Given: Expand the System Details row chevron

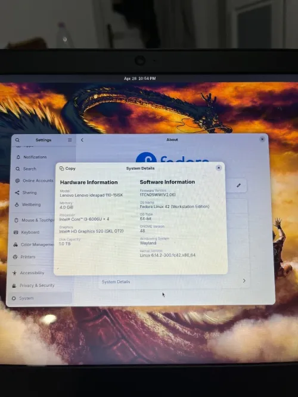Looking at the screenshot, I should pyautogui.click(x=244, y=281).
